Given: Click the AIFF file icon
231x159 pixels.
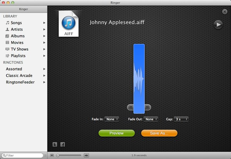Looking at the screenshot, I should [69, 23].
